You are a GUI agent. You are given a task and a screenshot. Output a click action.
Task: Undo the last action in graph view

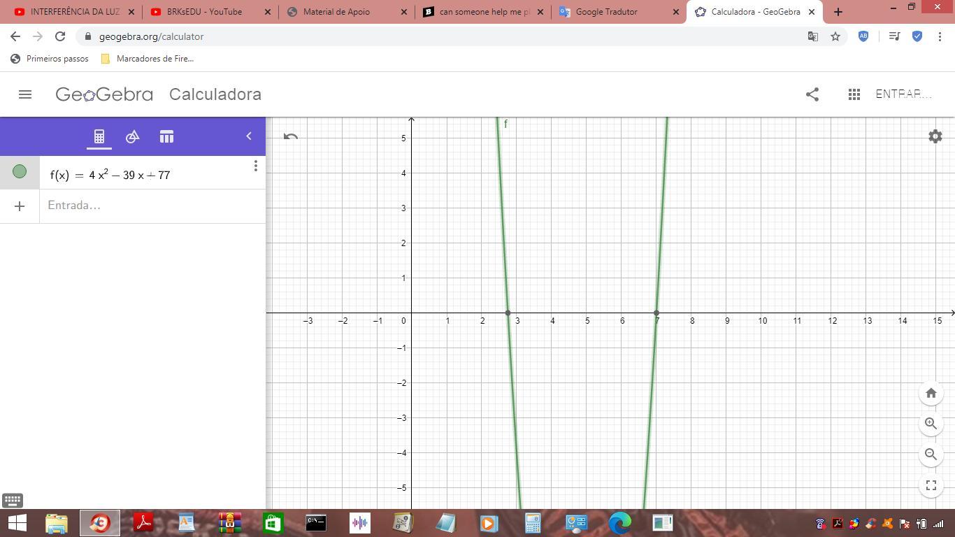(291, 136)
